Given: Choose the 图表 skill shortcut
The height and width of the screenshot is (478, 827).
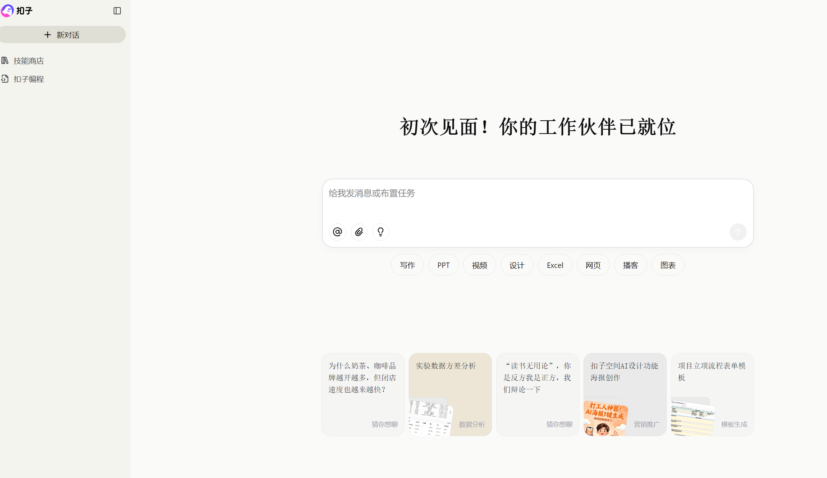Looking at the screenshot, I should click(x=667, y=265).
